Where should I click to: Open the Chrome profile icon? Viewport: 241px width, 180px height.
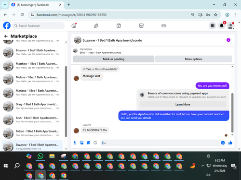click(227, 15)
